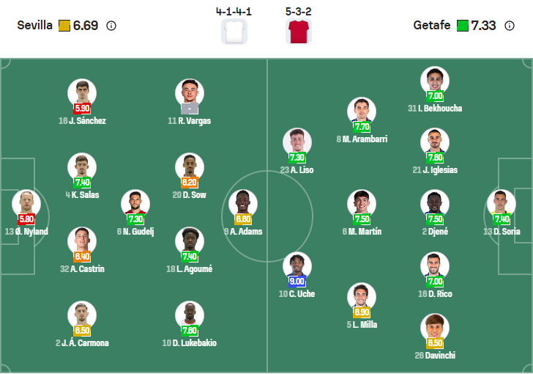
Task: Click the Getafe team name
Action: (432, 26)
